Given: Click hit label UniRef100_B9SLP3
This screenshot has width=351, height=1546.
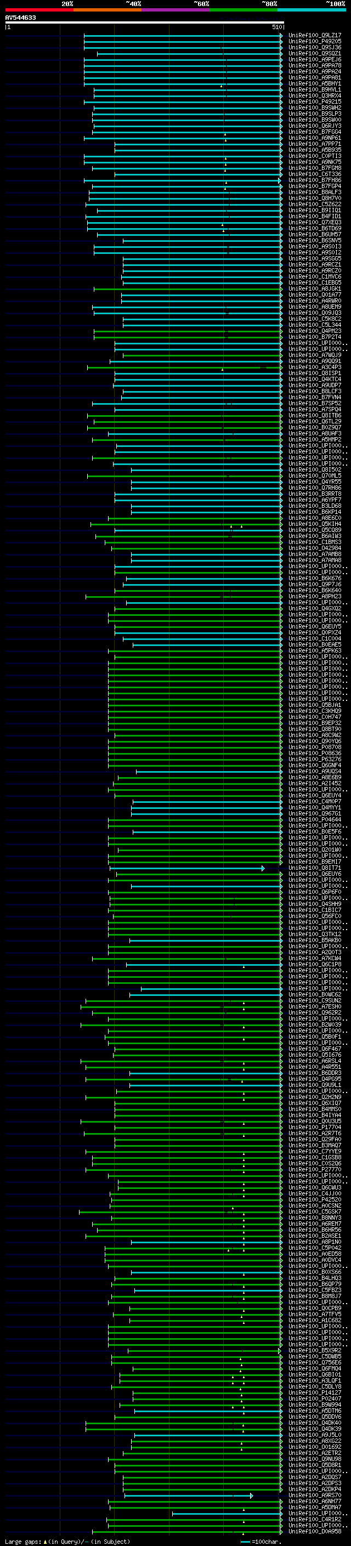Looking at the screenshot, I should 315,114.
